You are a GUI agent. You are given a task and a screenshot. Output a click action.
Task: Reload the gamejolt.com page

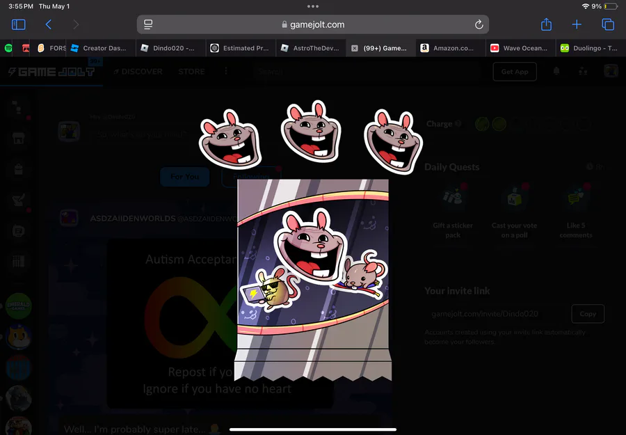479,25
